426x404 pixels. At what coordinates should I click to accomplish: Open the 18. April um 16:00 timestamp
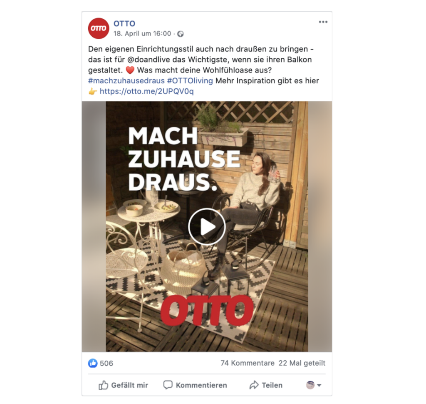142,34
